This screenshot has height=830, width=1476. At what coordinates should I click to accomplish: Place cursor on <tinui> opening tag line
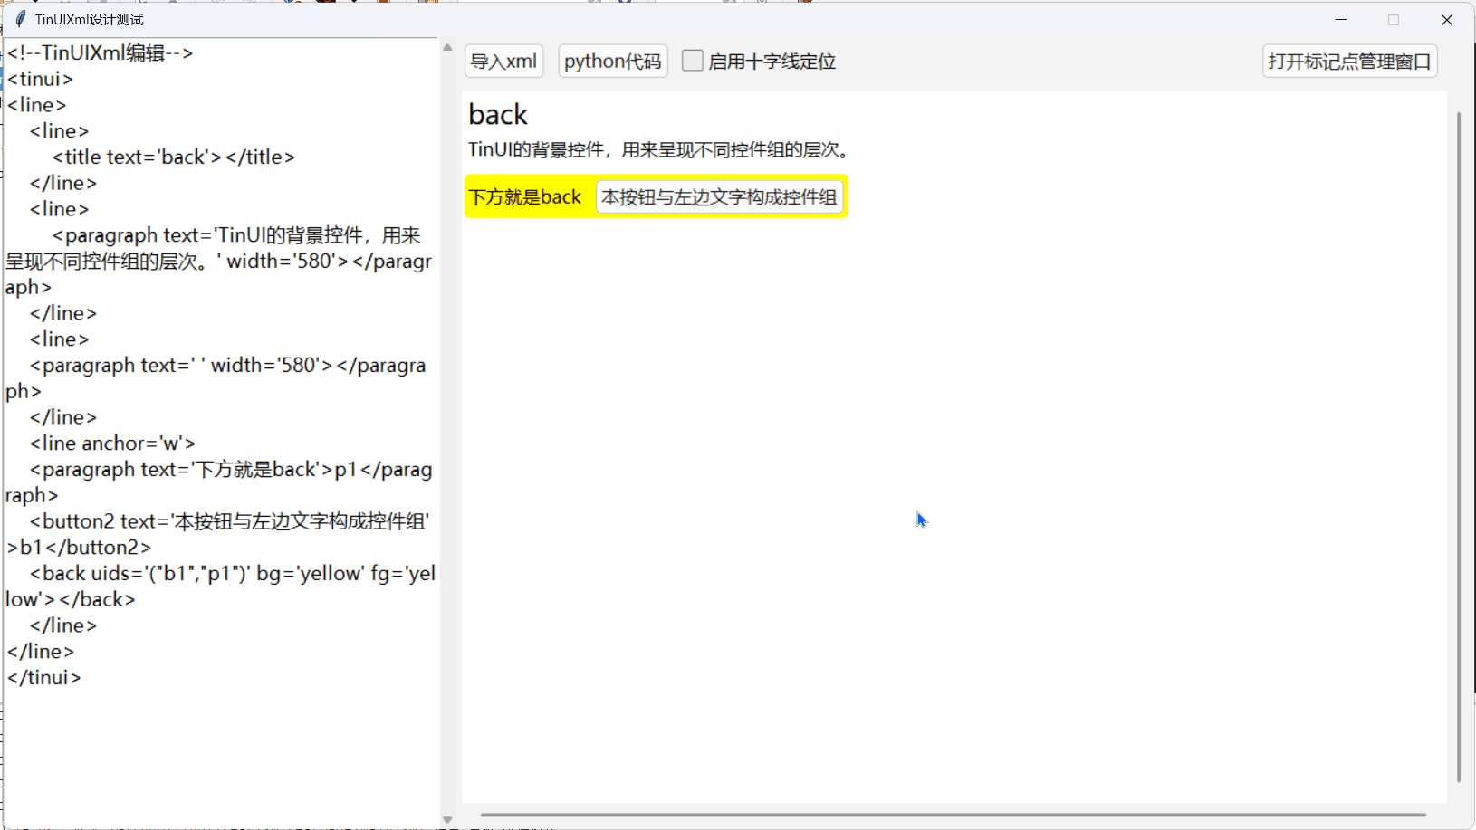(x=40, y=79)
